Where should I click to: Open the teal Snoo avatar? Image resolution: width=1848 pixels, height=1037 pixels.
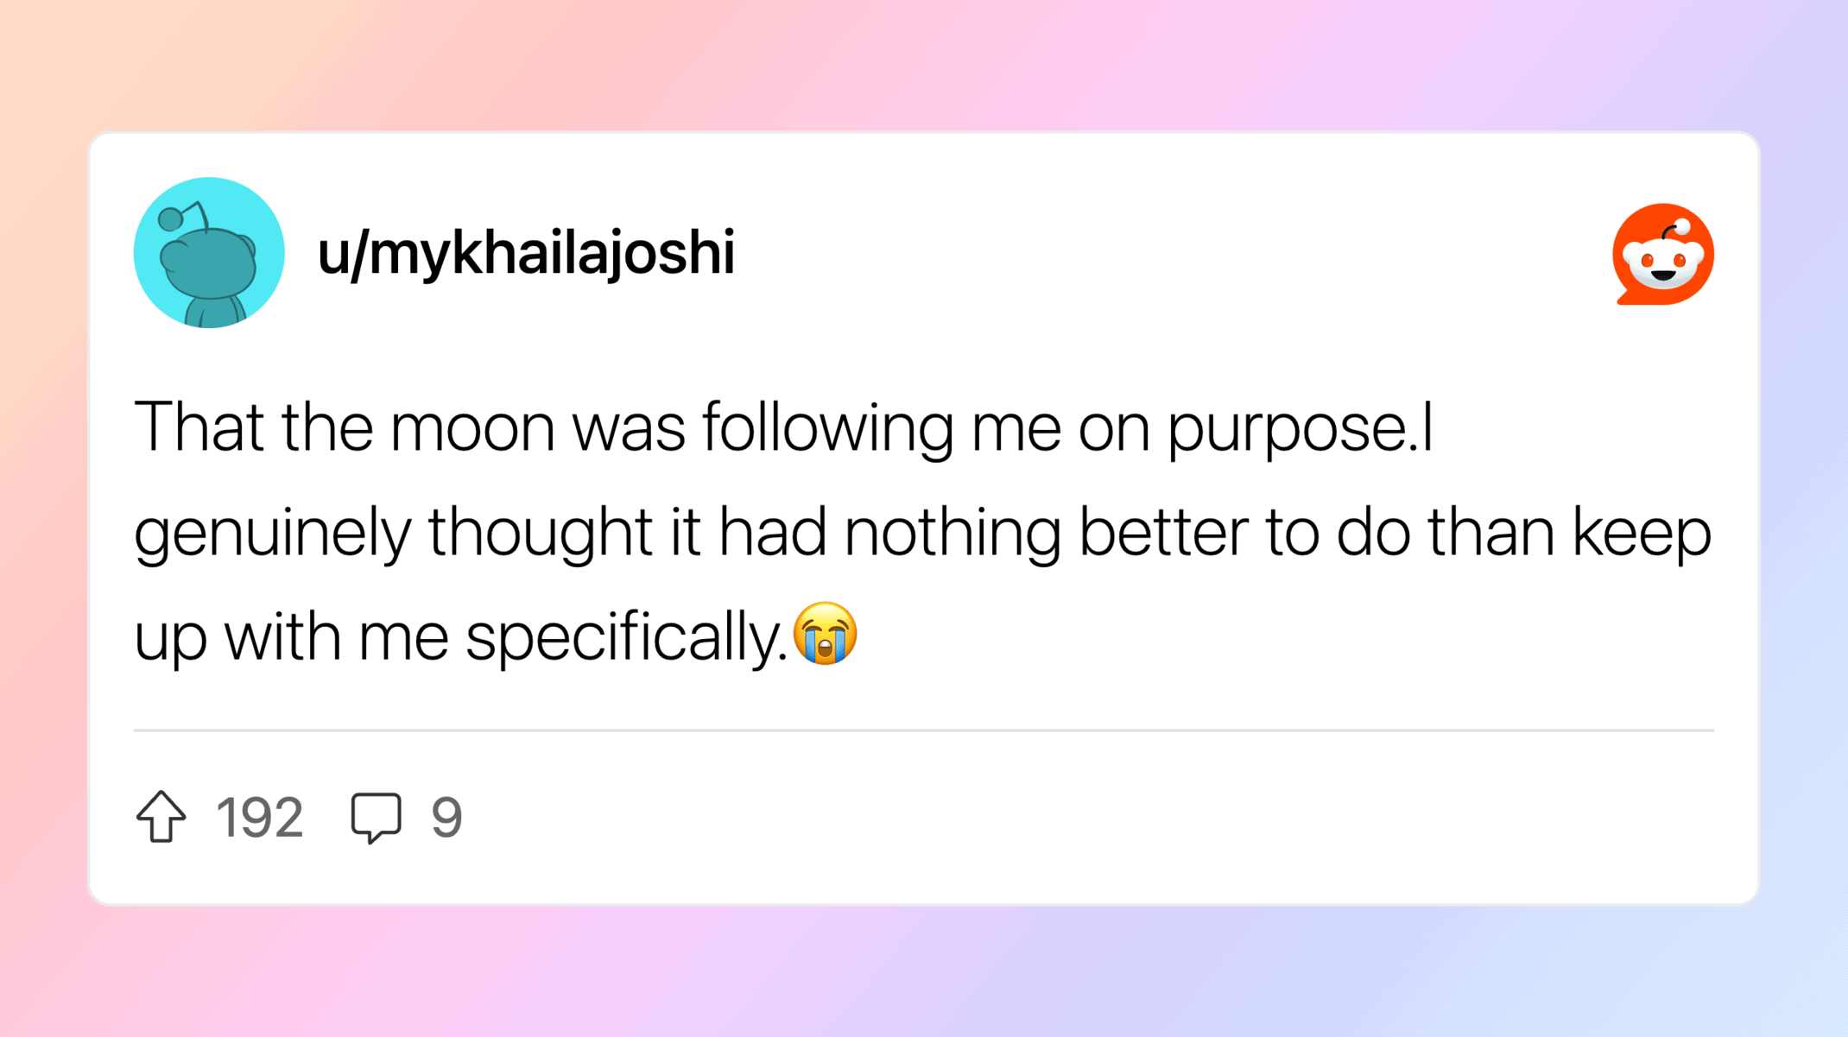209,253
